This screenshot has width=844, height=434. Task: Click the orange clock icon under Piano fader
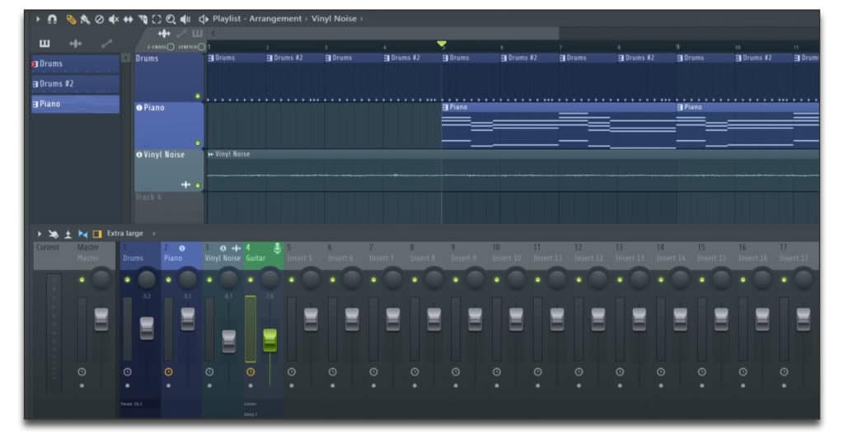(168, 371)
